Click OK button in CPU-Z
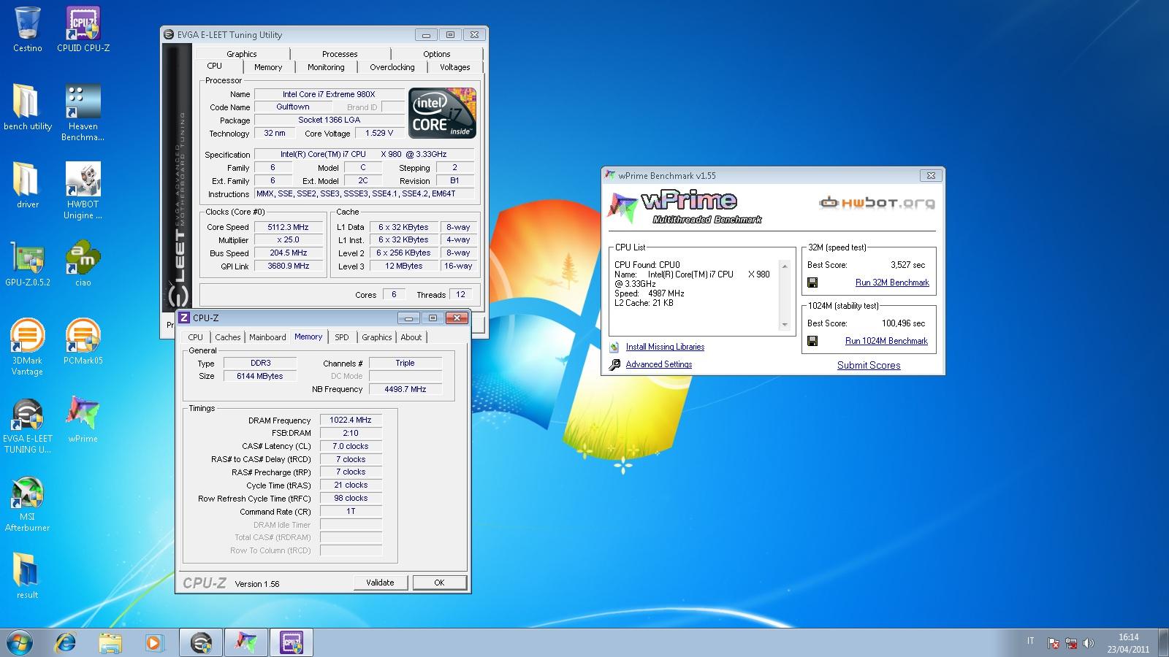1169x657 pixels. coord(439,583)
